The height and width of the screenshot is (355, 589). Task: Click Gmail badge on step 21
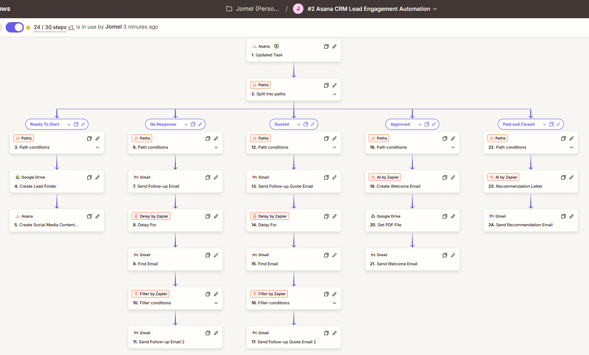click(x=379, y=255)
